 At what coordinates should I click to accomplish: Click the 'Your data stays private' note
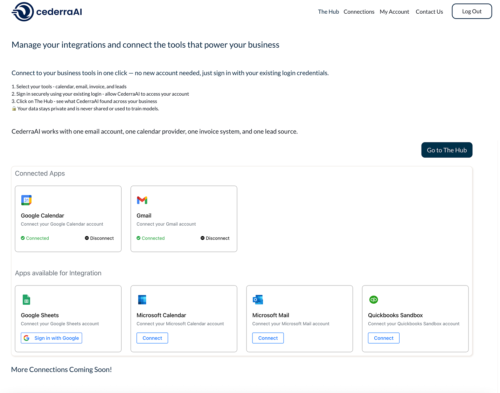pyautogui.click(x=88, y=109)
